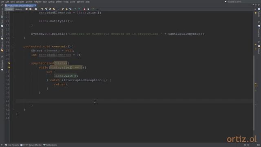
Task: Open the Run menu
Action: pyautogui.click(x=45, y=2)
